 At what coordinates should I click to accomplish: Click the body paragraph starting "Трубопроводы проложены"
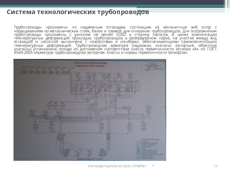(115, 40)
